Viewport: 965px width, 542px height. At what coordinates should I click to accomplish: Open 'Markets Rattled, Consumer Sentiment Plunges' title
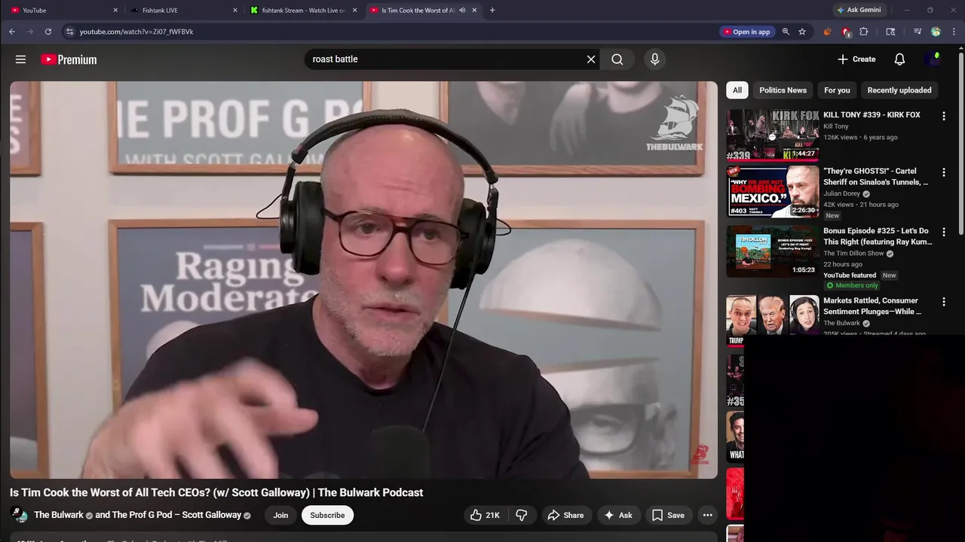click(x=872, y=306)
